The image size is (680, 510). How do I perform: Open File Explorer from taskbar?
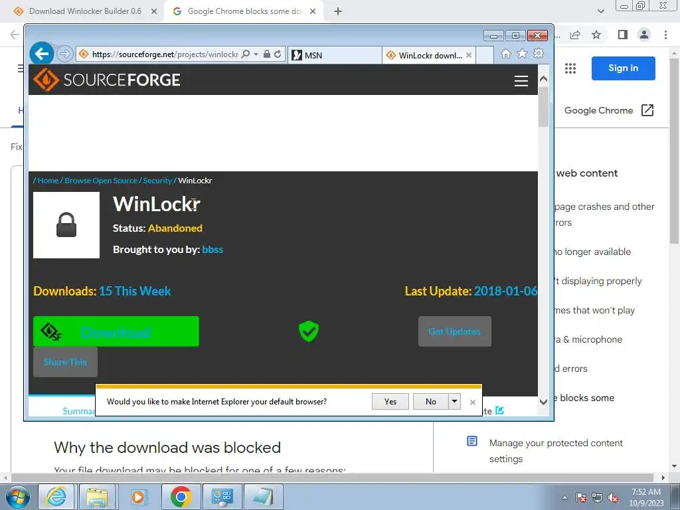click(97, 497)
